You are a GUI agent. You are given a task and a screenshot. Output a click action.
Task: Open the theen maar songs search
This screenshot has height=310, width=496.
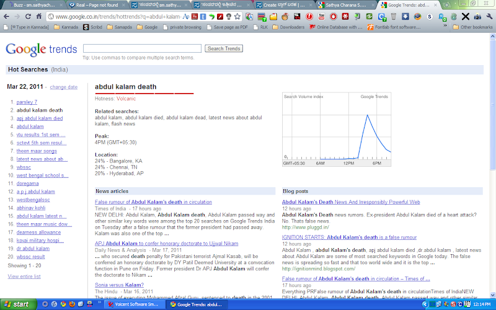[37, 151]
